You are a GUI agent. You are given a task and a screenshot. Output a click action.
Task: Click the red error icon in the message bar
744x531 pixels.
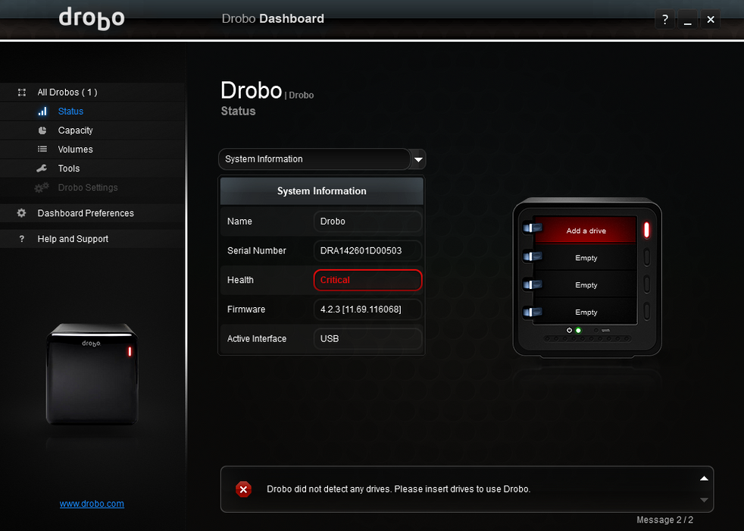[x=243, y=489]
